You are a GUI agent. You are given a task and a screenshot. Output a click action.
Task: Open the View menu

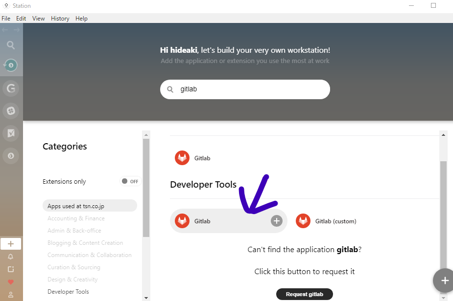coord(38,19)
